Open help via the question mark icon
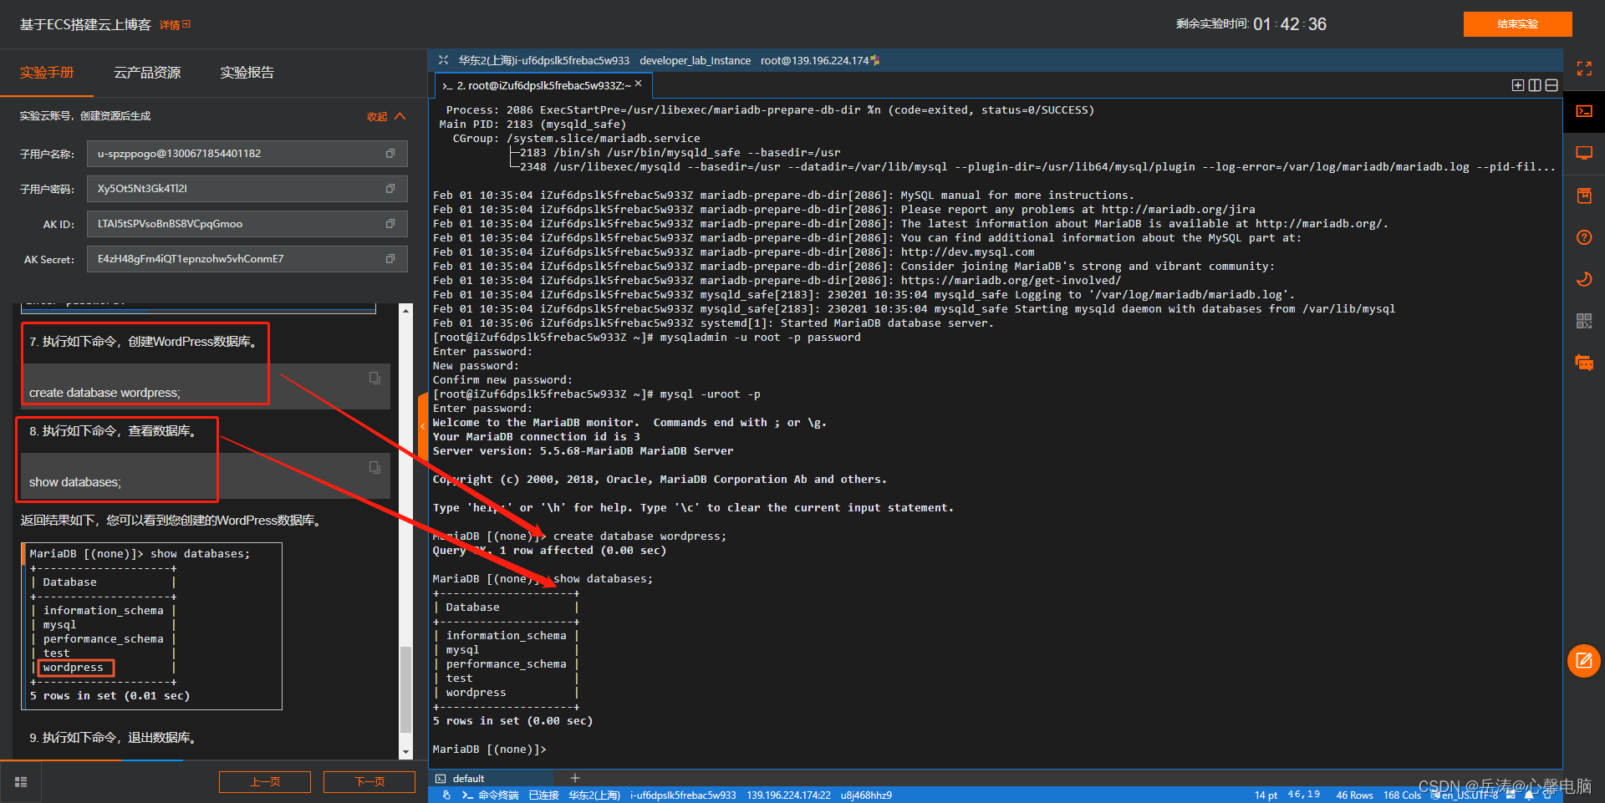Screen dimensions: 1605x803 click(x=1584, y=237)
